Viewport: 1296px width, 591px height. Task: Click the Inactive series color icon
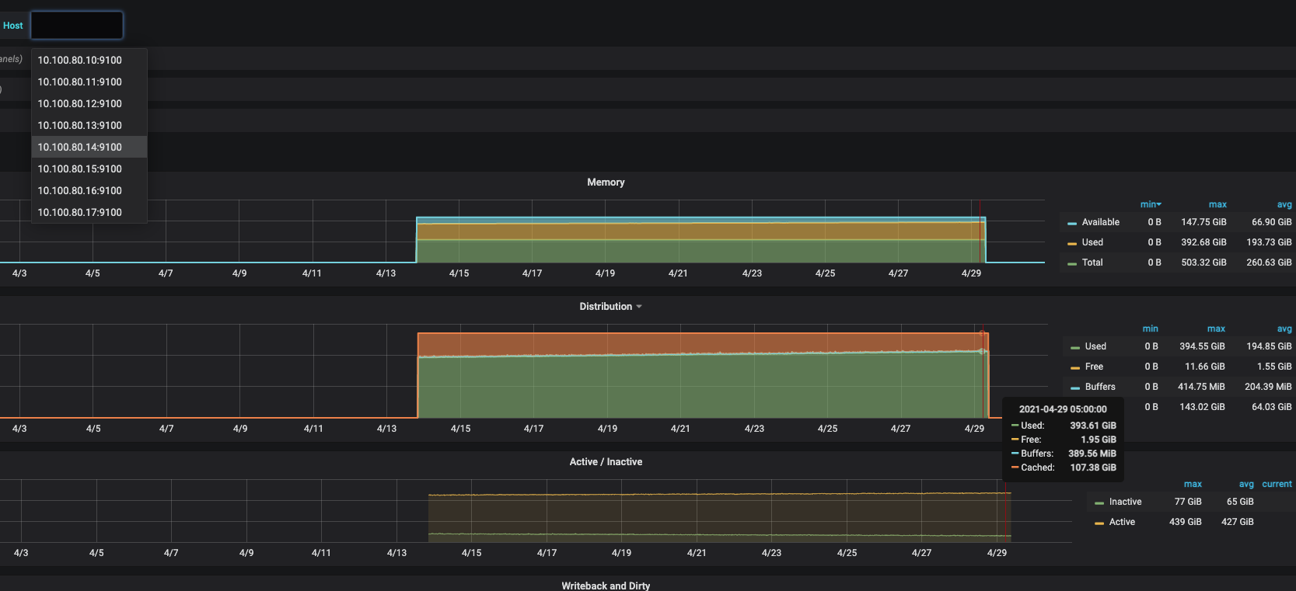pyautogui.click(x=1099, y=502)
